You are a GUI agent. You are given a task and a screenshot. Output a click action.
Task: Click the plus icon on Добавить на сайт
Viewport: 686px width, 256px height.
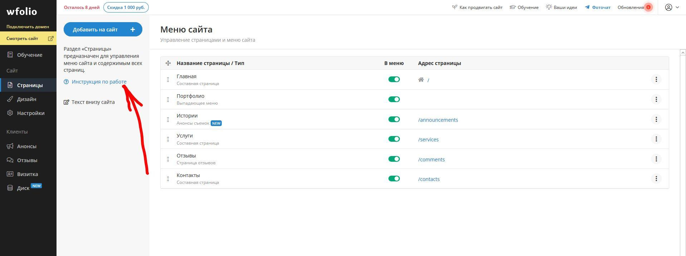[x=133, y=30]
